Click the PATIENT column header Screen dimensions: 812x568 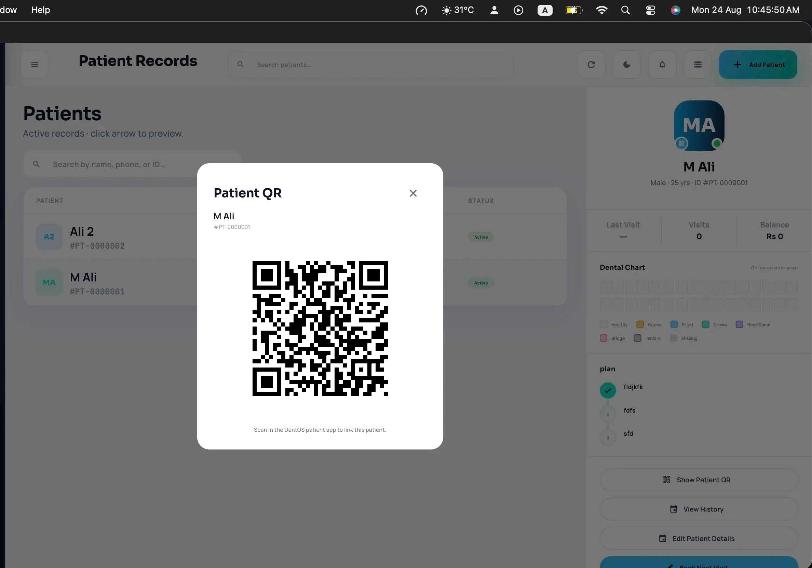[50, 201]
